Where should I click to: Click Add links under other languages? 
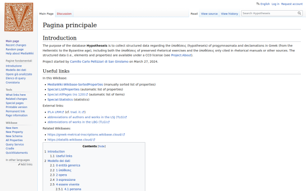point(27,165)
